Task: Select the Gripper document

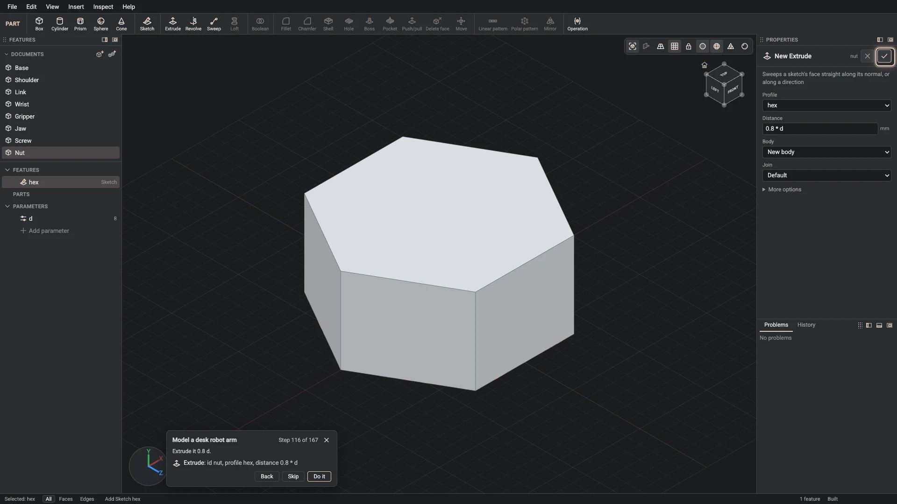Action: click(61, 117)
